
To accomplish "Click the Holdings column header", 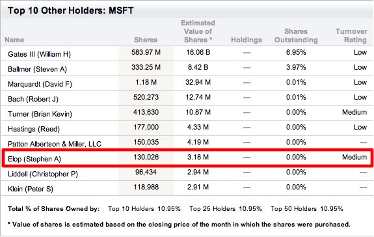I will click(247, 40).
